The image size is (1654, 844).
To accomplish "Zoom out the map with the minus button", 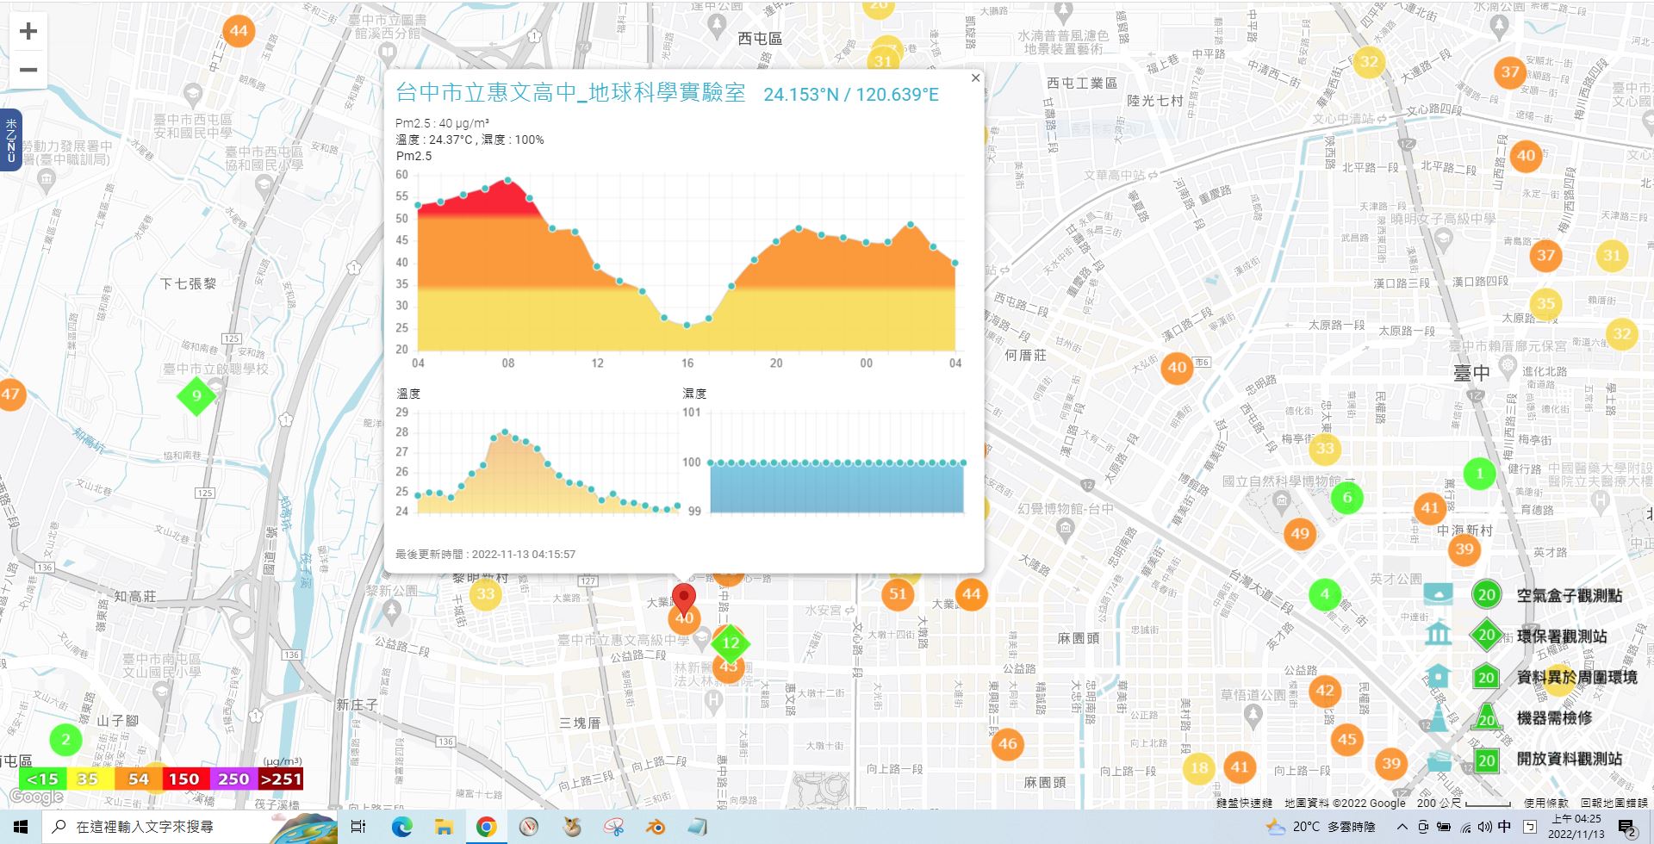I will point(28,70).
